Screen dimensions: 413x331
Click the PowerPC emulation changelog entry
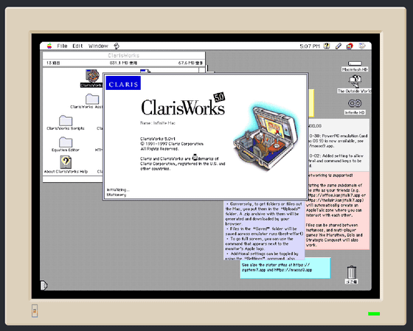coord(339,141)
